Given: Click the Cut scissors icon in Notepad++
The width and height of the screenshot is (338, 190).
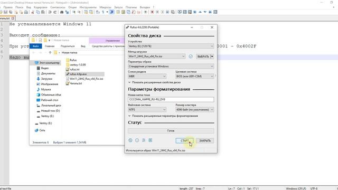Looking at the screenshot, I should (33, 12).
